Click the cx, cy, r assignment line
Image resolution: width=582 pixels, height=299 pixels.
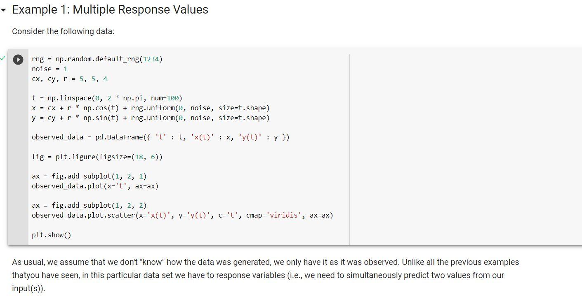coord(70,78)
